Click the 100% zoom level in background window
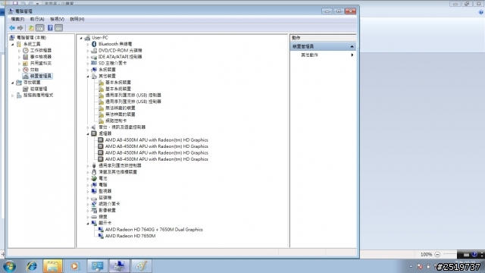485x273 pixels. pos(426,255)
